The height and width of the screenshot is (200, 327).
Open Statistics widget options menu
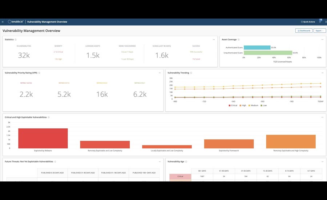click(x=214, y=39)
